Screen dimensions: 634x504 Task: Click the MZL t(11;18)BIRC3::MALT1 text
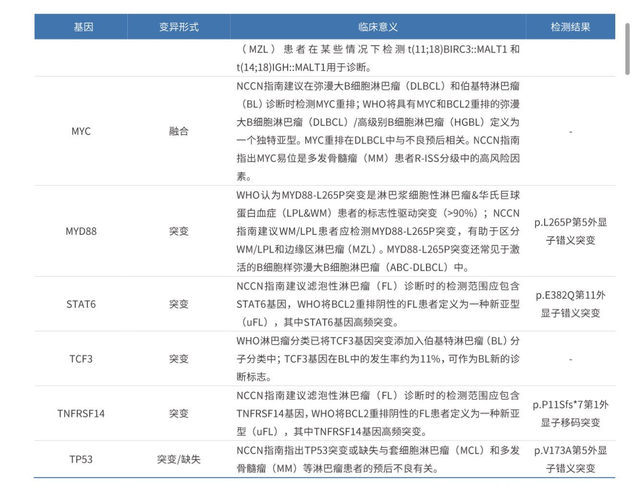[x=378, y=58]
